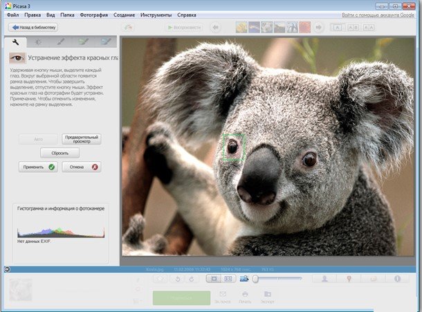Open the Инструменты menu
The width and height of the screenshot is (422, 312).
click(x=156, y=15)
